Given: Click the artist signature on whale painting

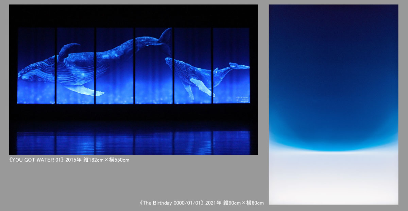Looking at the screenshot, I should point(242,99).
